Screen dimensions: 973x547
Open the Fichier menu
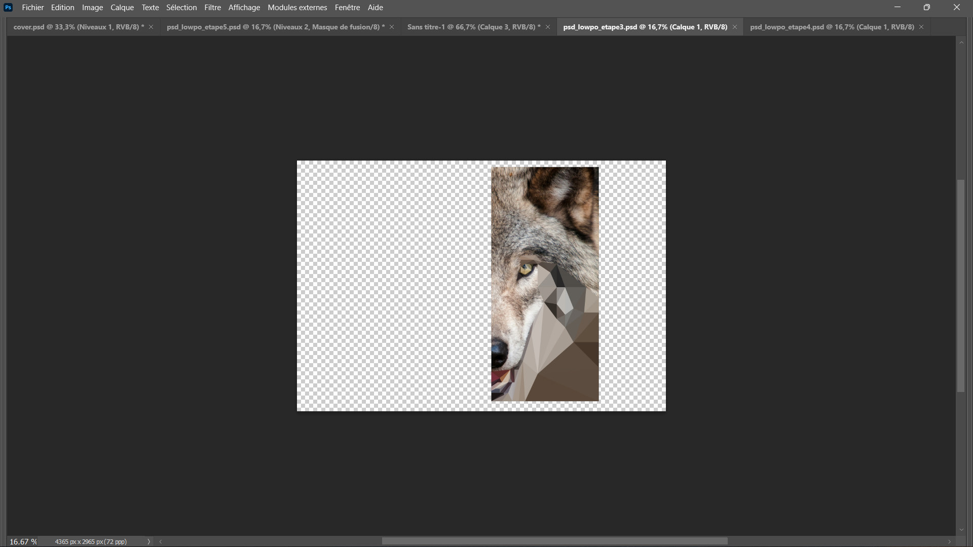[33, 8]
